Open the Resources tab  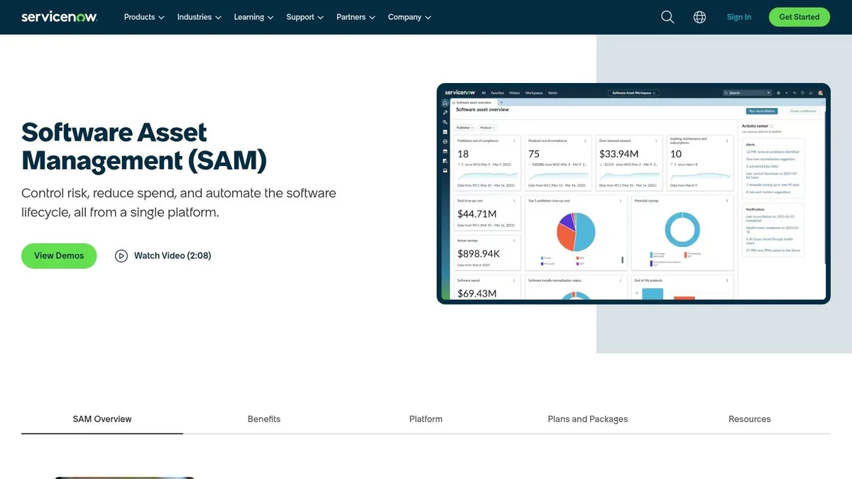(750, 419)
